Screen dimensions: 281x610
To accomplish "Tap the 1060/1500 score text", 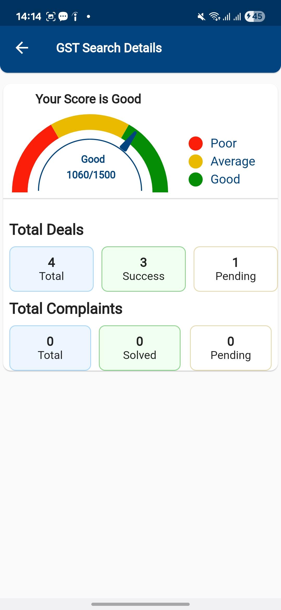I will [x=91, y=175].
